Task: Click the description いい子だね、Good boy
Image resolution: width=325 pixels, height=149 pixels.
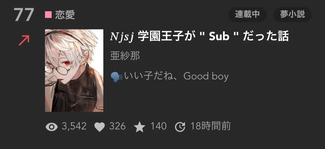Action: (176, 76)
